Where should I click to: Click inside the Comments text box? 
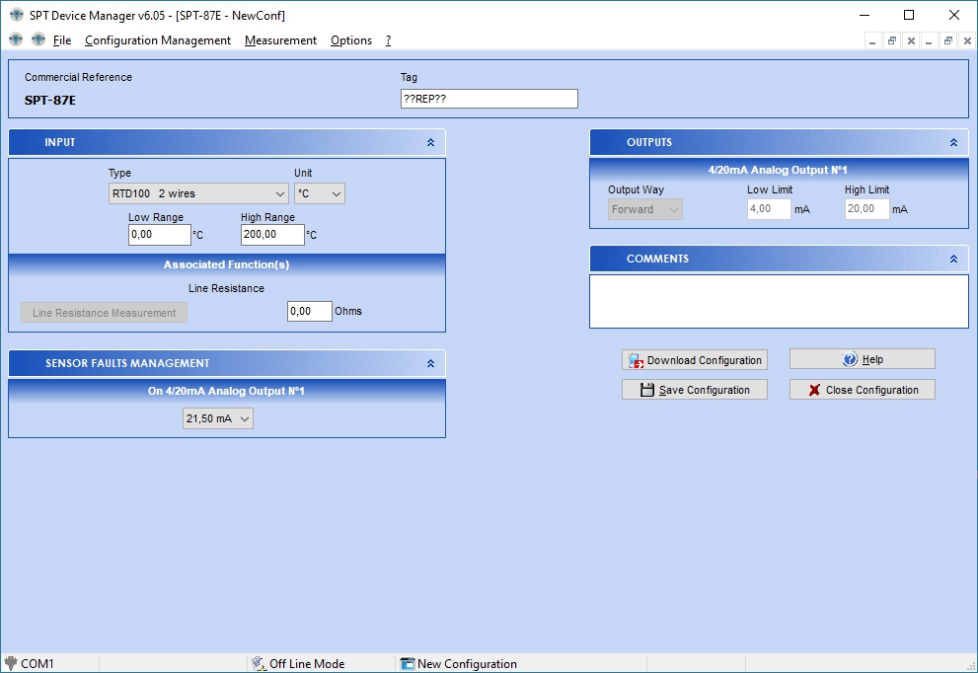coord(779,301)
